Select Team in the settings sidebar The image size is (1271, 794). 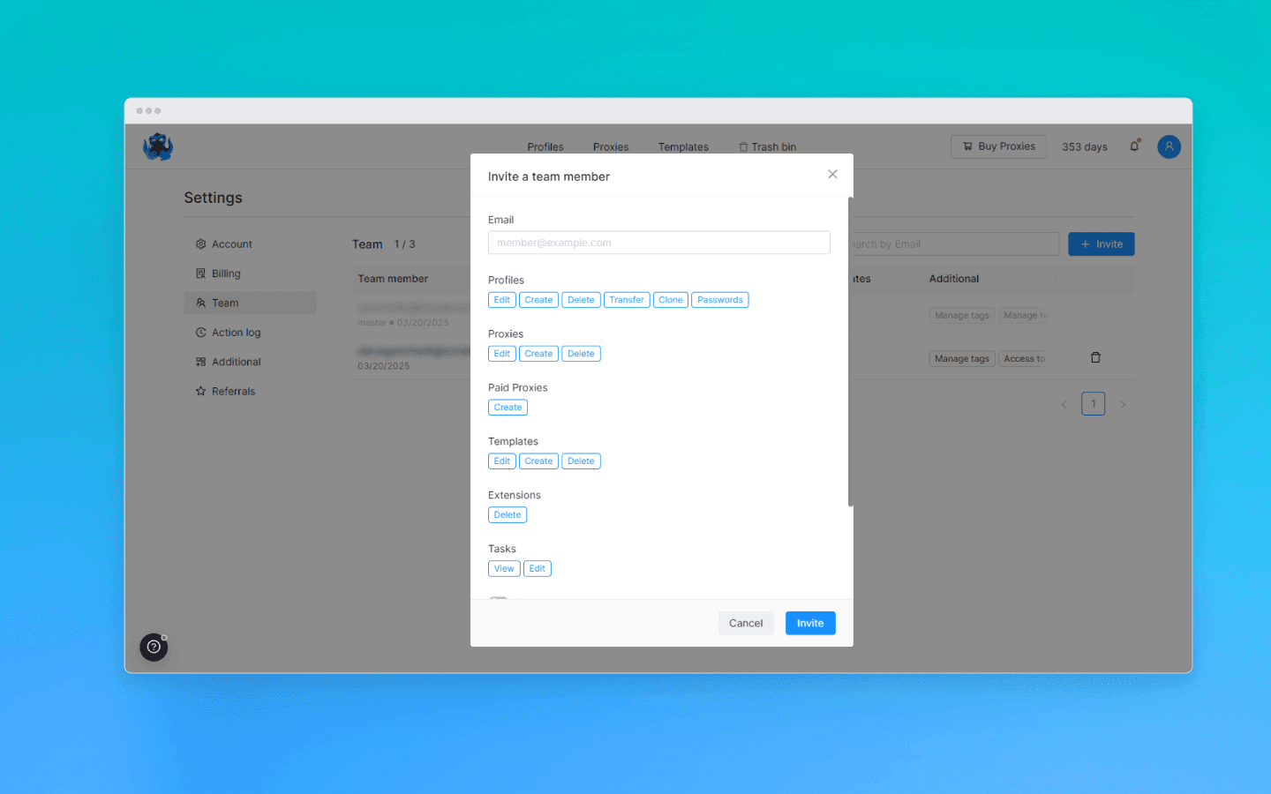pyautogui.click(x=225, y=303)
